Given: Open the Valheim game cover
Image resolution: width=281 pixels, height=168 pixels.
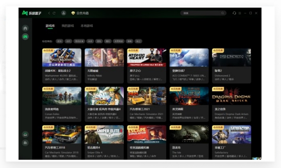Looking at the screenshot, I should click(189, 96).
